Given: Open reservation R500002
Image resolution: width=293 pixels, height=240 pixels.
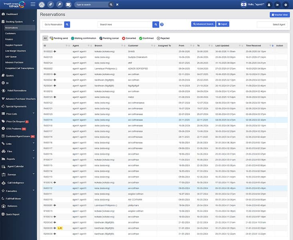Looking at the screenshot, I should point(48,69).
